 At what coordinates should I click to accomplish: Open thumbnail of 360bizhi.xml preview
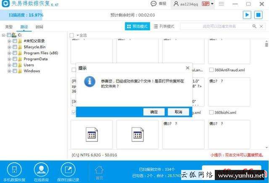229,92
